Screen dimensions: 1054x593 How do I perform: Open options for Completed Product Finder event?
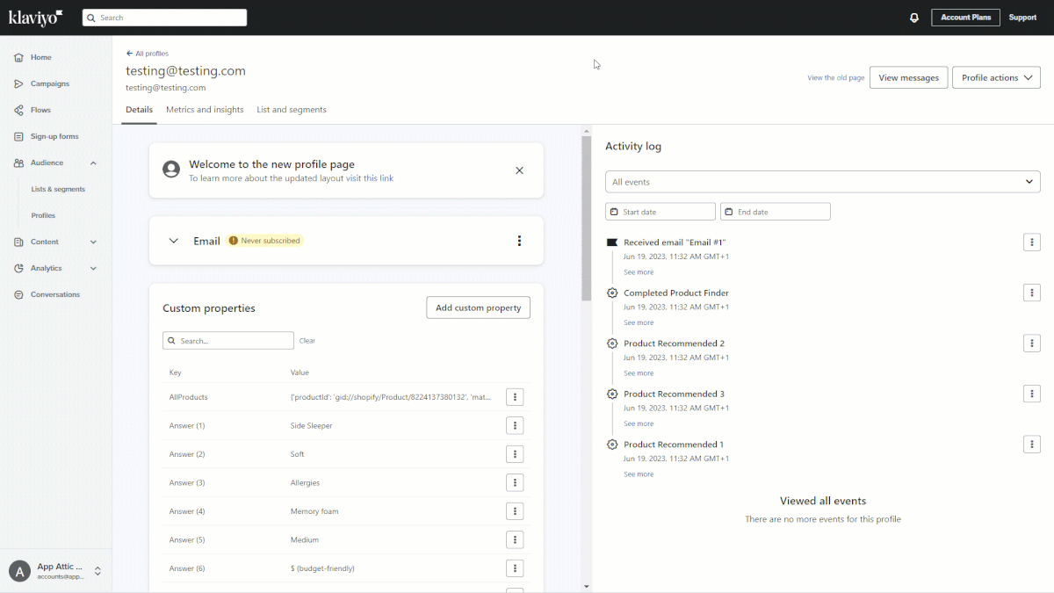(x=1031, y=293)
